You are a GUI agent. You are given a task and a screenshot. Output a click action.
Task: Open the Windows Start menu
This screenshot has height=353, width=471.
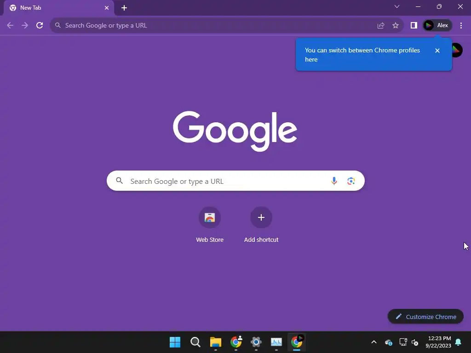pyautogui.click(x=175, y=342)
